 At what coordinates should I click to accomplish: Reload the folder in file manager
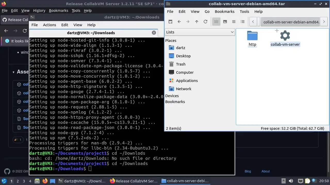205,22
